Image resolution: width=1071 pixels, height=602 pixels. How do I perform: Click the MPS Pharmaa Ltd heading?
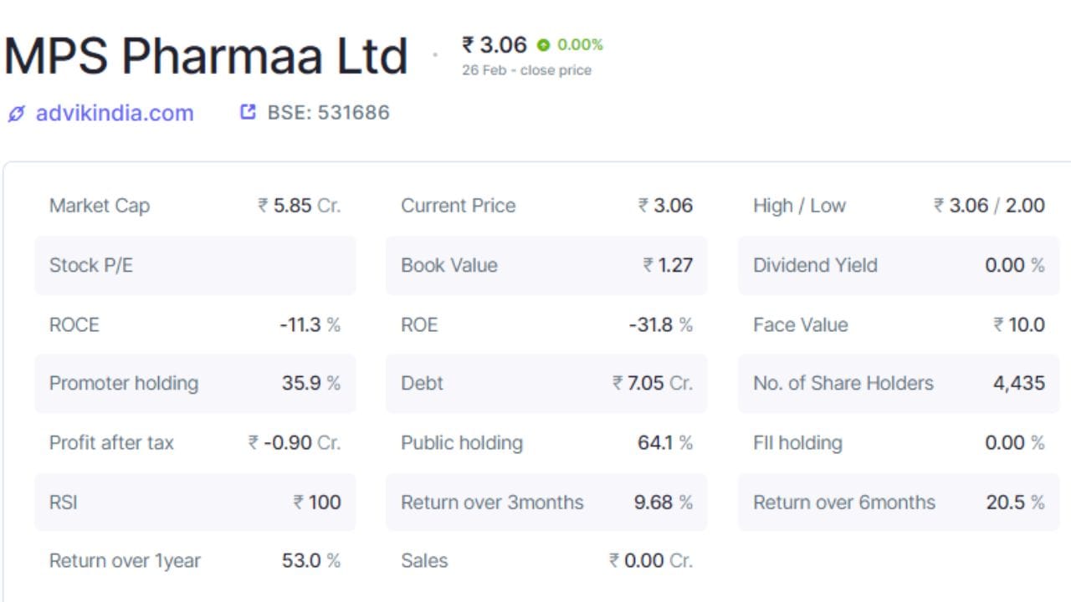tap(206, 57)
